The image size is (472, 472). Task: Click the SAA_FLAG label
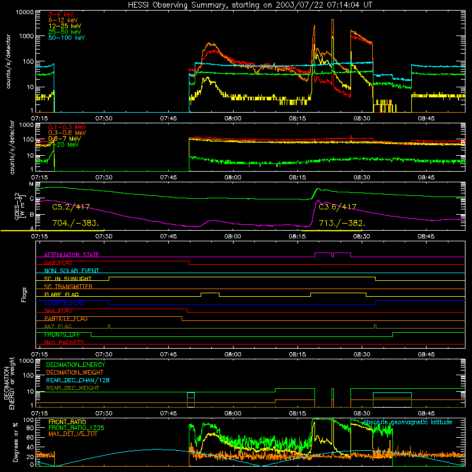58,311
